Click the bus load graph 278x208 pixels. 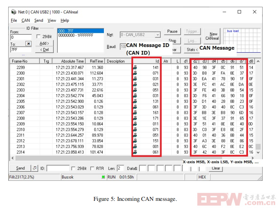(x=242, y=40)
